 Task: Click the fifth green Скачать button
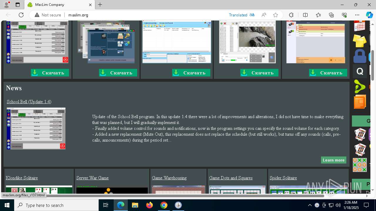(x=328, y=73)
